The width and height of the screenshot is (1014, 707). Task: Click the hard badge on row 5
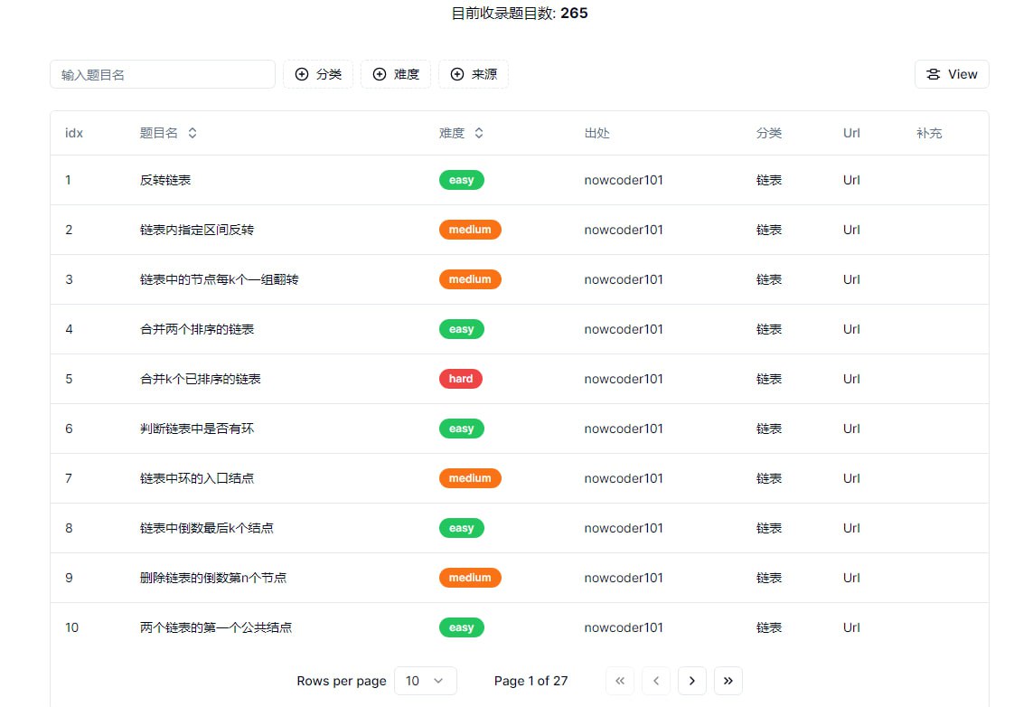(x=460, y=379)
